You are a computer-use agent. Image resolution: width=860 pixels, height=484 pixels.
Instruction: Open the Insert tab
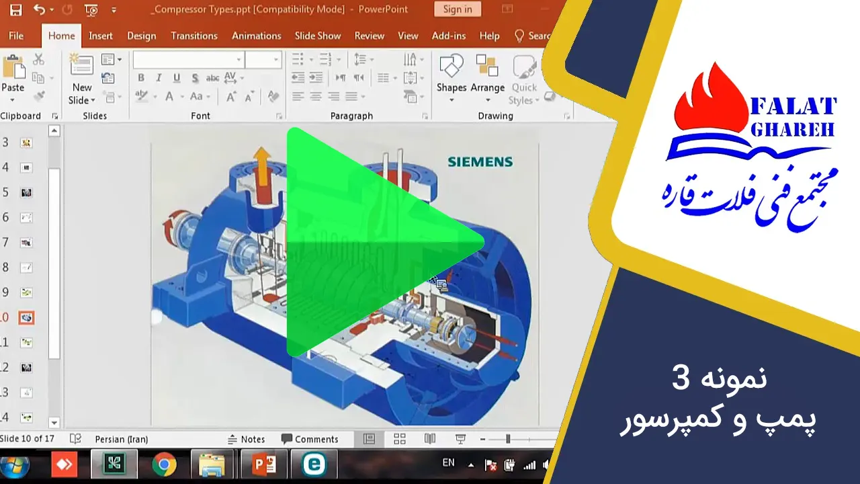[101, 36]
